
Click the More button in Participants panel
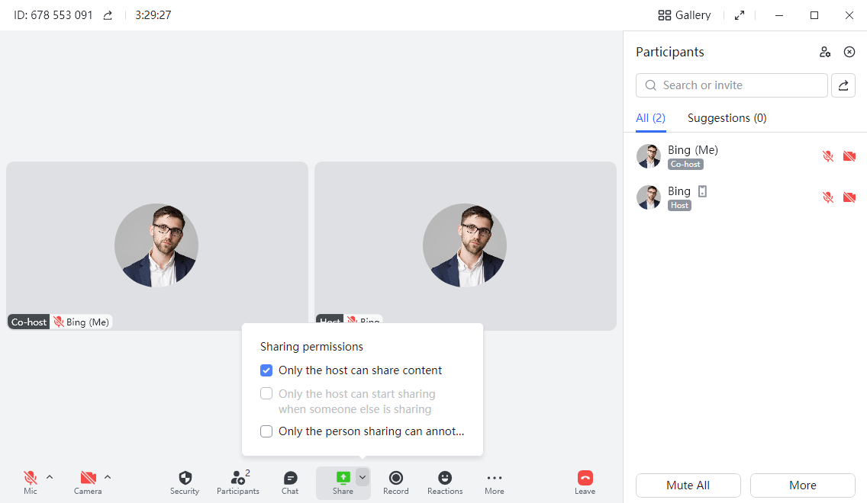point(802,485)
